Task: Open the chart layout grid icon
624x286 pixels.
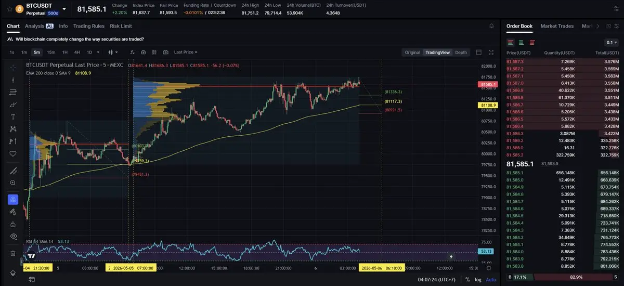Action: (x=154, y=52)
